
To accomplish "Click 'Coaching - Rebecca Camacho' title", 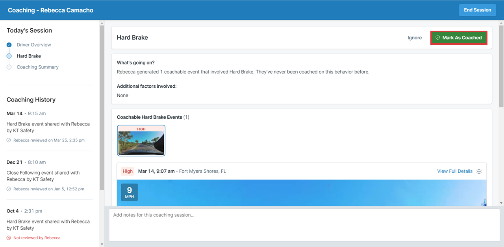I will click(x=50, y=10).
